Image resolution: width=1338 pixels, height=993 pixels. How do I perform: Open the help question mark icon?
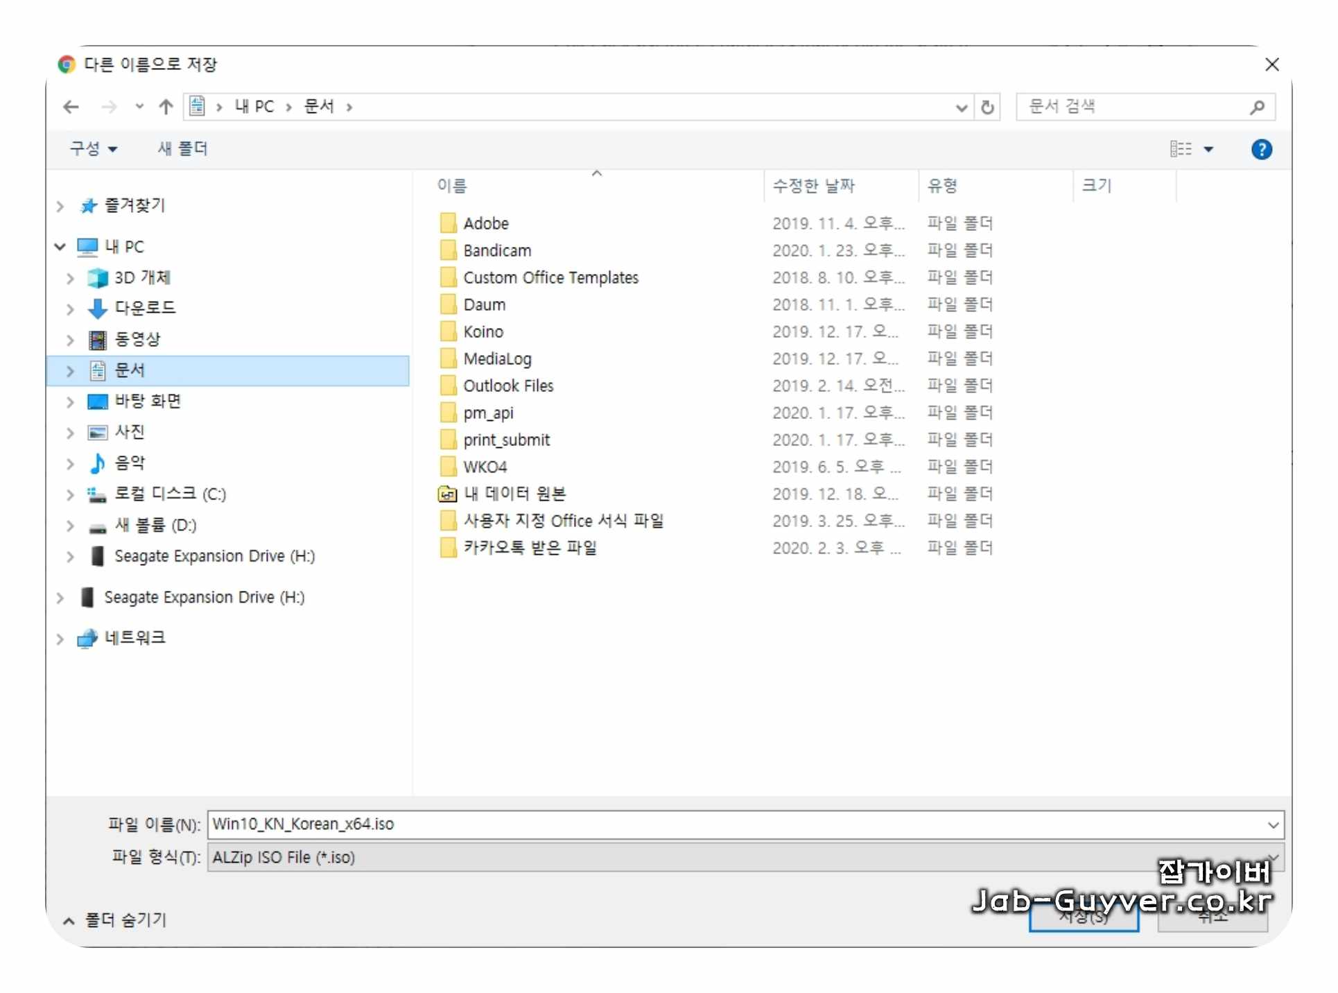(1261, 149)
